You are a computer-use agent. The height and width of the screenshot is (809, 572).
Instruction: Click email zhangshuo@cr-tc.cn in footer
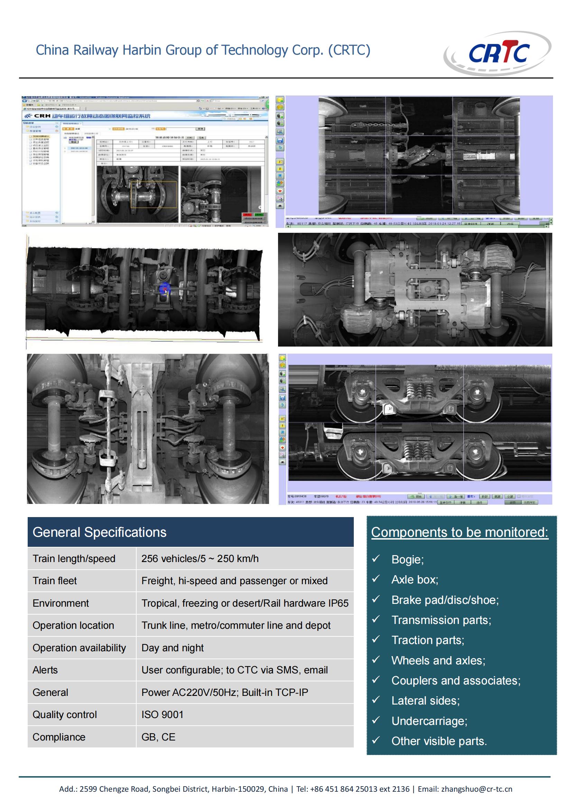click(477, 789)
